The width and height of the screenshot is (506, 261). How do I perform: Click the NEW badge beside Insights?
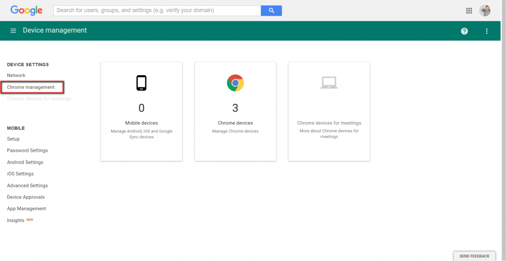point(30,219)
